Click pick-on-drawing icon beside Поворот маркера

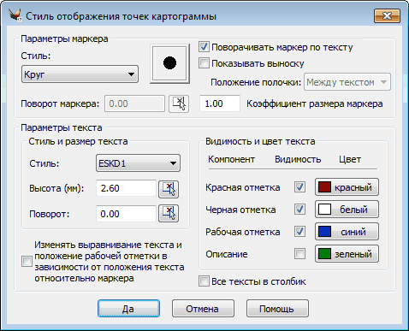(x=179, y=103)
